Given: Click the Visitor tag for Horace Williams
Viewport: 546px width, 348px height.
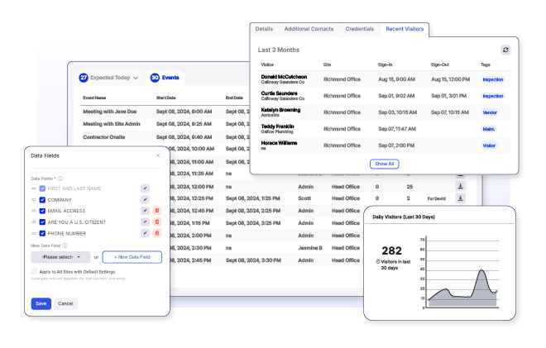Looking at the screenshot, I should (489, 145).
